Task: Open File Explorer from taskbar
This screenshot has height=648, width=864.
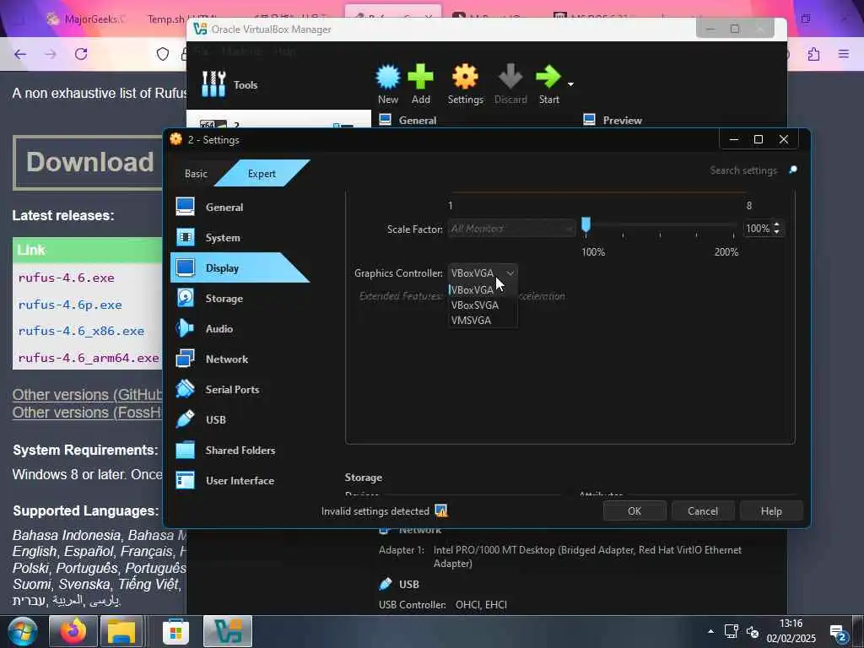Action: (121, 631)
